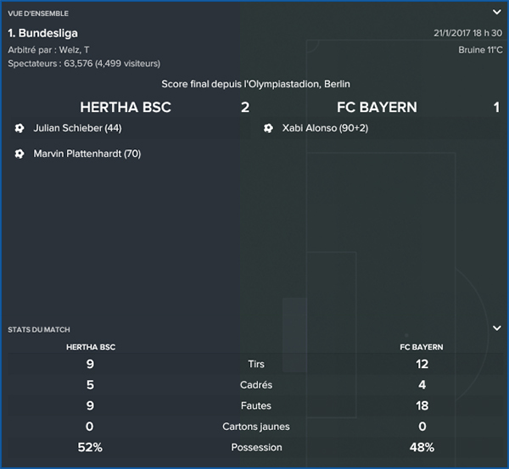Open Julian Schieber's player profile

[78, 128]
